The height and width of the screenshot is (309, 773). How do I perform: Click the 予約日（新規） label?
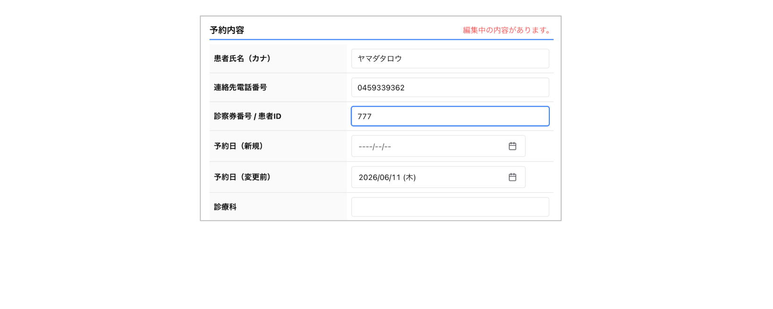click(240, 146)
